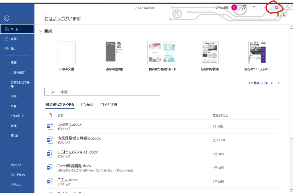This screenshot has width=293, height=193.
Task: Click the office365 account avatar
Action: [234, 7]
